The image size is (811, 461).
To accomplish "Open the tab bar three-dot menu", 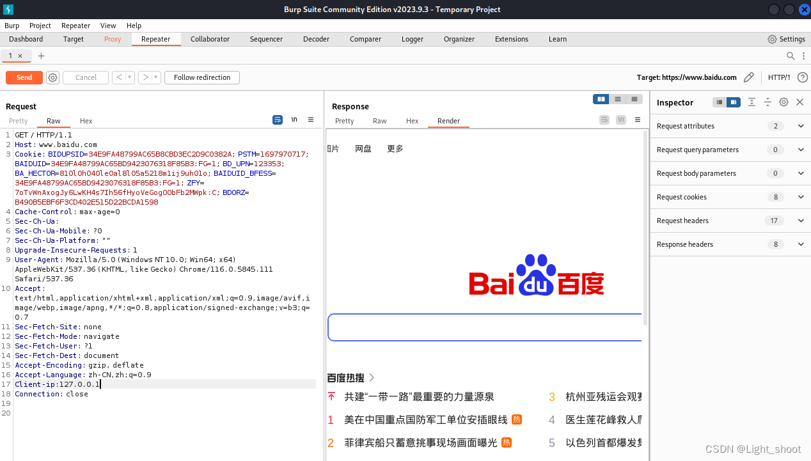I will tap(803, 56).
